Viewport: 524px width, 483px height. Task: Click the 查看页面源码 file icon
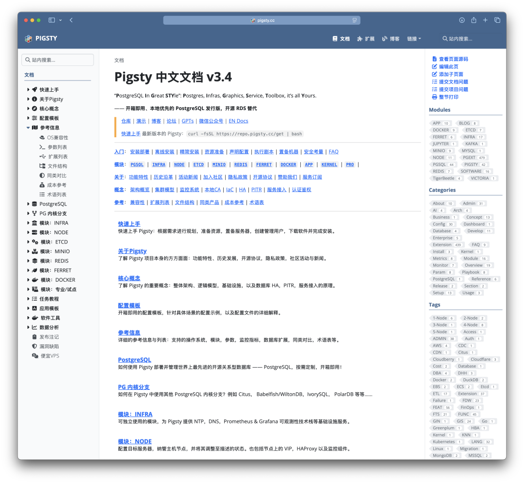[434, 59]
